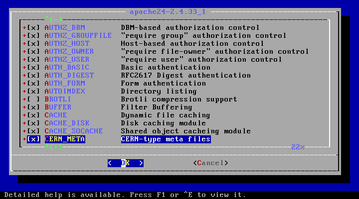359x199 pixels.
Task: Click the '"require user" authorization control' description
Action: [201, 60]
